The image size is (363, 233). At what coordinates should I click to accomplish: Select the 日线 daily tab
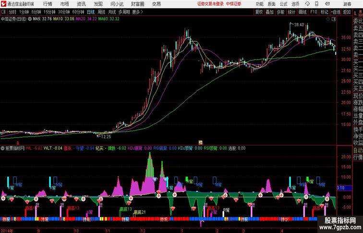(91, 12)
